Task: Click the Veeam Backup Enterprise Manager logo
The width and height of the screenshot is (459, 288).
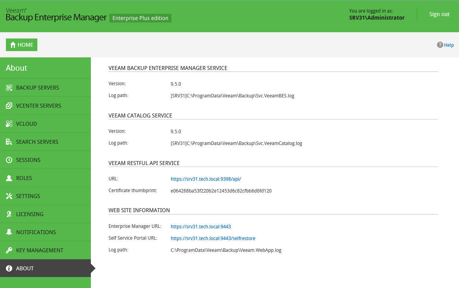Action: click(x=56, y=15)
